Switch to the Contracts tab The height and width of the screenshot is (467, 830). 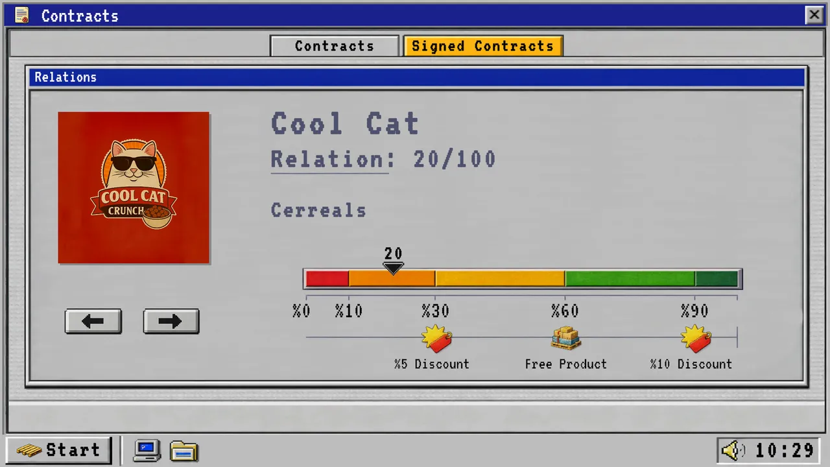pyautogui.click(x=335, y=46)
